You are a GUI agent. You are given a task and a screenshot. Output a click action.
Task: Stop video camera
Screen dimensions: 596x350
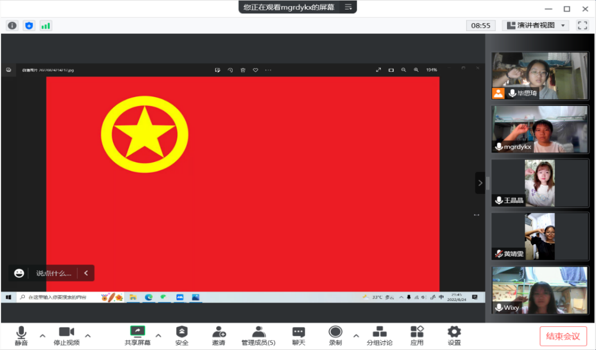pyautogui.click(x=66, y=335)
